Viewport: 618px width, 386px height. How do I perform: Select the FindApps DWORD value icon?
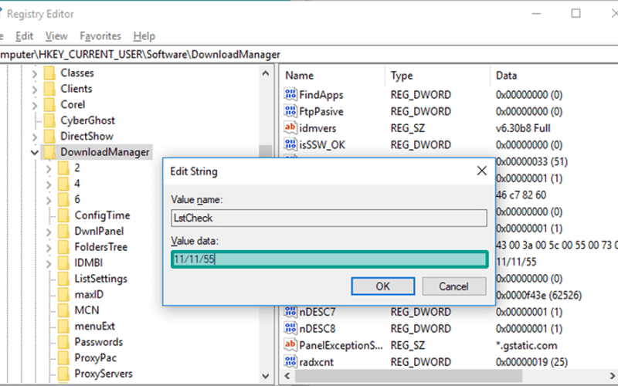coord(290,94)
